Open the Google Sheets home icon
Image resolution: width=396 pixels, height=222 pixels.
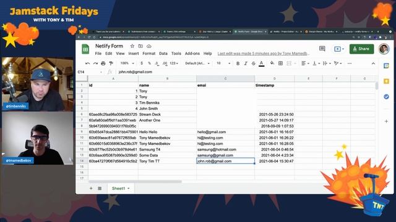(x=85, y=49)
